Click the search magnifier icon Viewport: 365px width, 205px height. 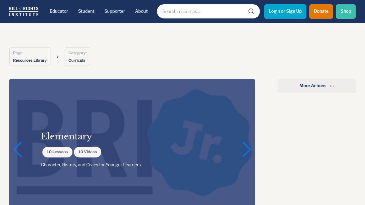(251, 11)
